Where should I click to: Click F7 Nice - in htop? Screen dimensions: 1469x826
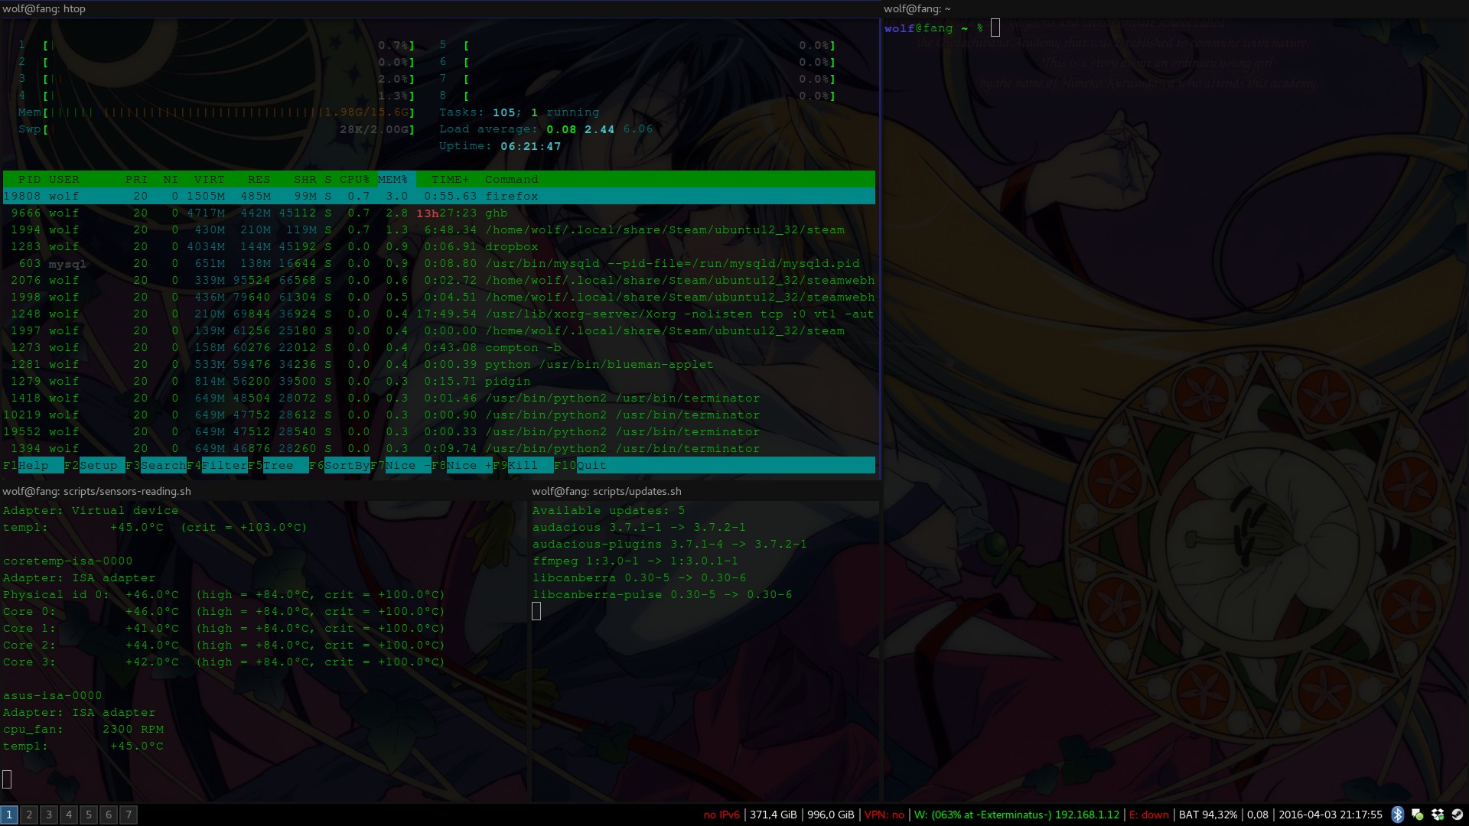(400, 465)
